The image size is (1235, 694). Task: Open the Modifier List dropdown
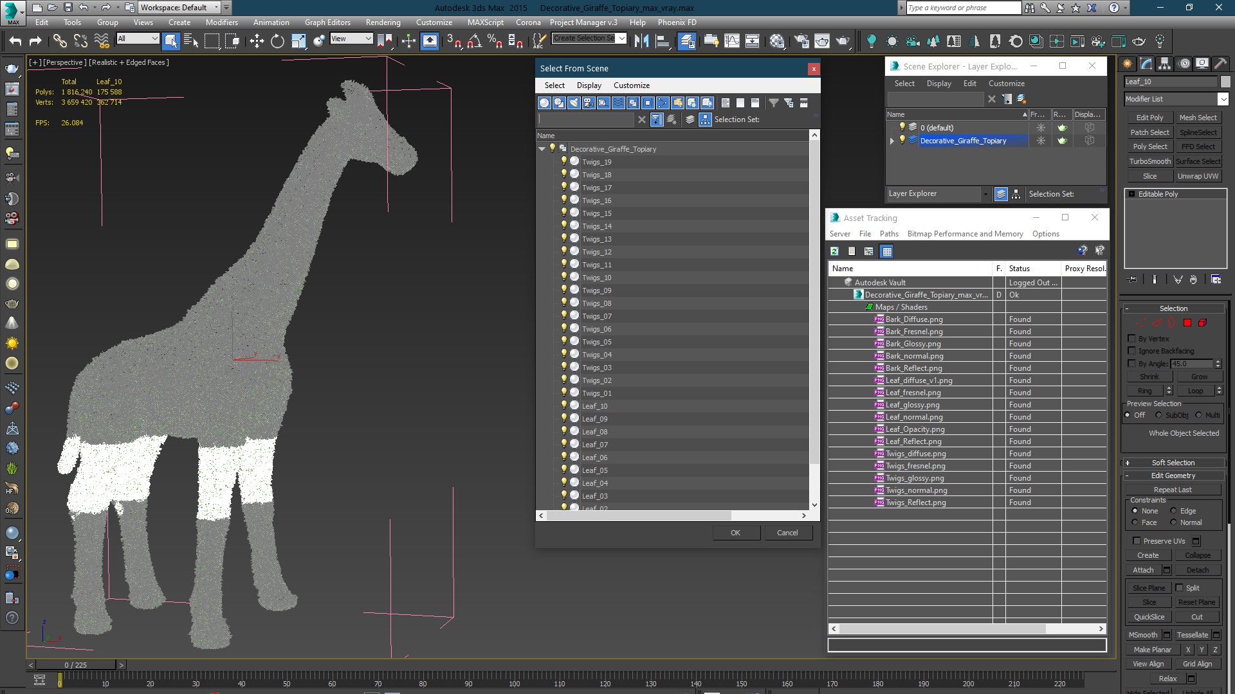[1223, 99]
